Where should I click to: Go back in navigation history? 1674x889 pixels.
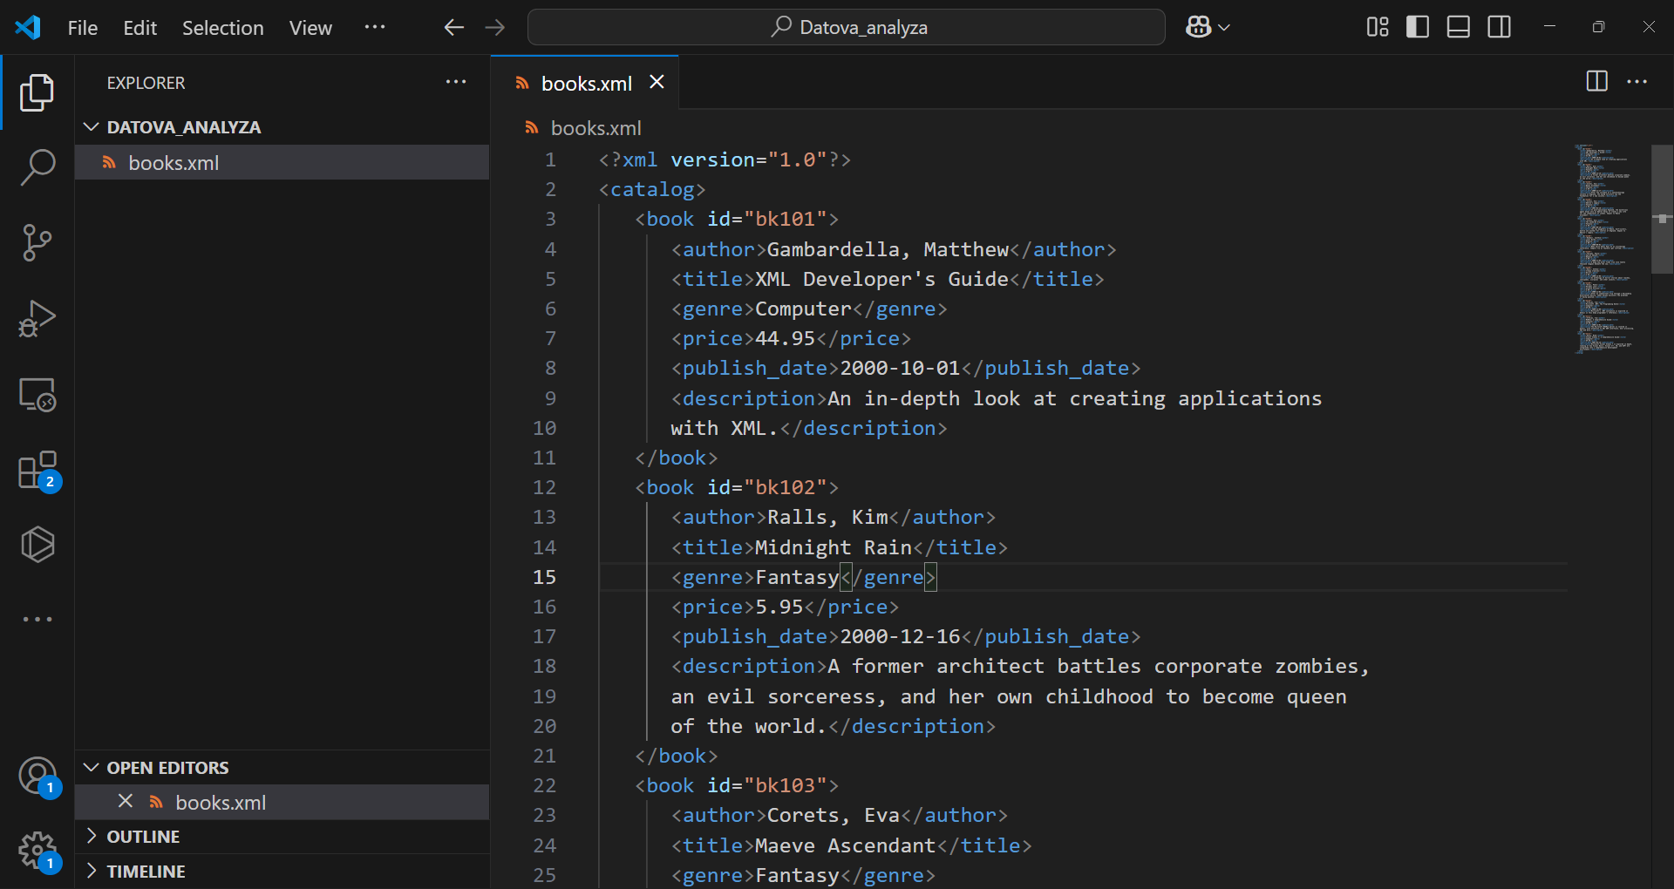[453, 27]
